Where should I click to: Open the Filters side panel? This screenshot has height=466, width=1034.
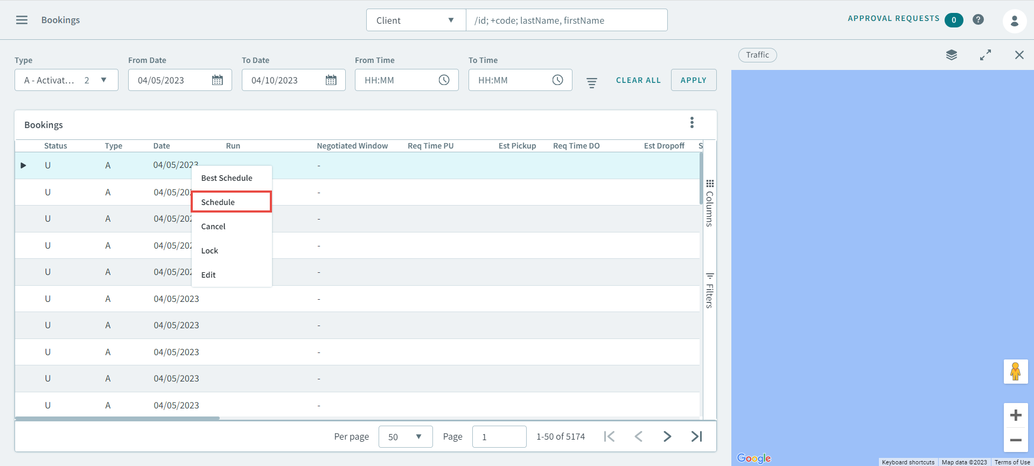[x=710, y=290]
